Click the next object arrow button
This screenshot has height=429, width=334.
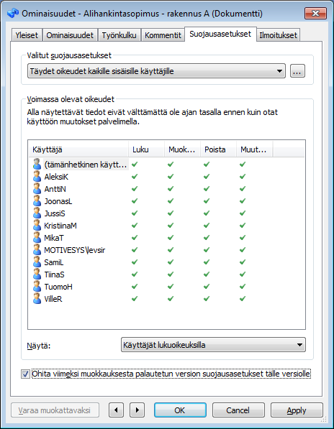(137, 410)
